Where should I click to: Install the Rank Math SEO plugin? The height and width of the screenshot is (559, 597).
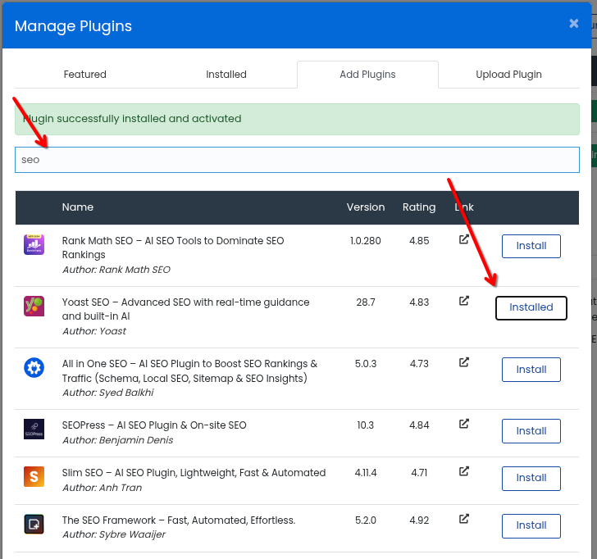531,246
